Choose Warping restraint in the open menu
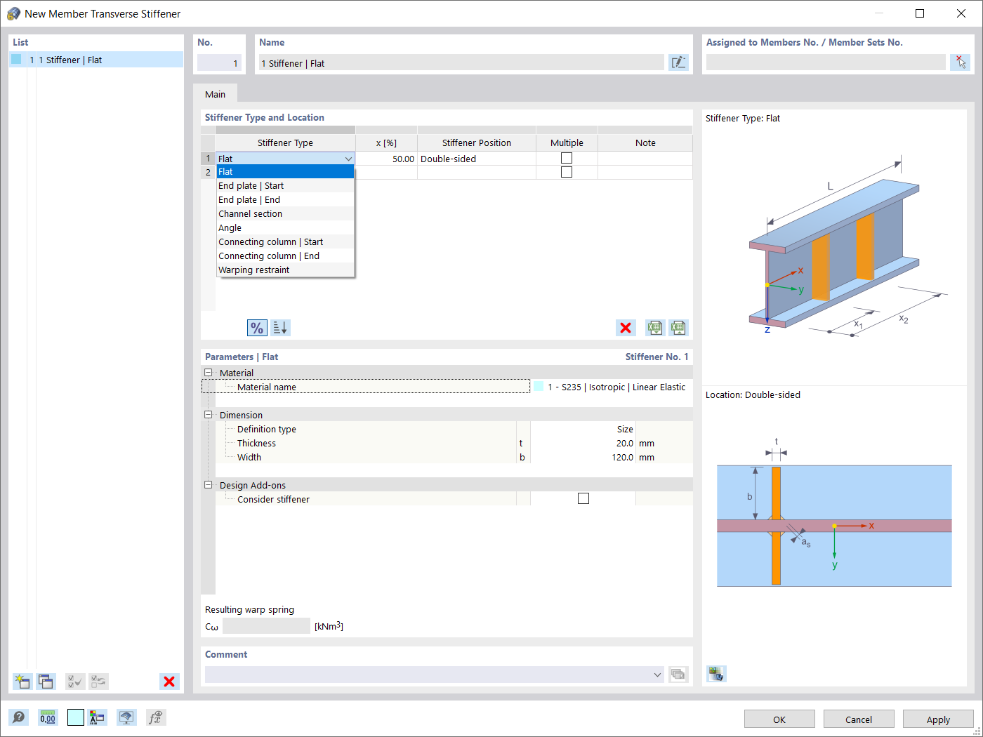983x737 pixels. point(253,270)
